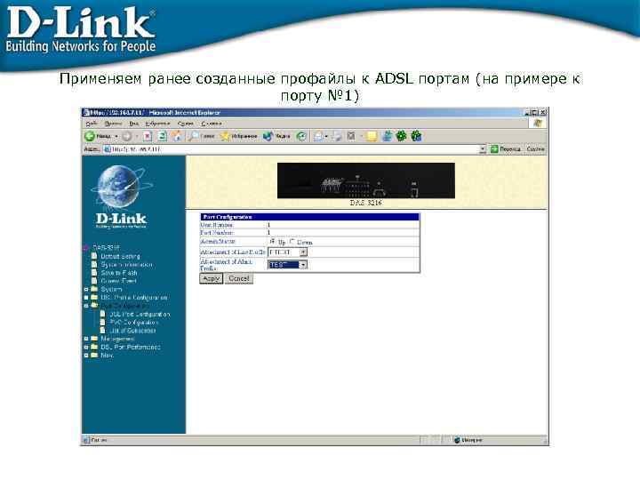Open the Tools menu
The image size is (640, 480).
(x=185, y=124)
